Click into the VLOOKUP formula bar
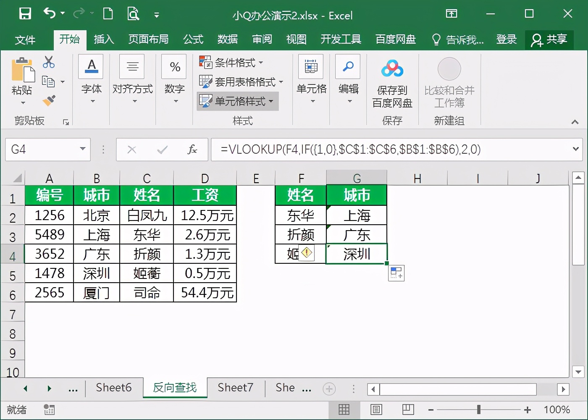The image size is (588, 420). 391,150
